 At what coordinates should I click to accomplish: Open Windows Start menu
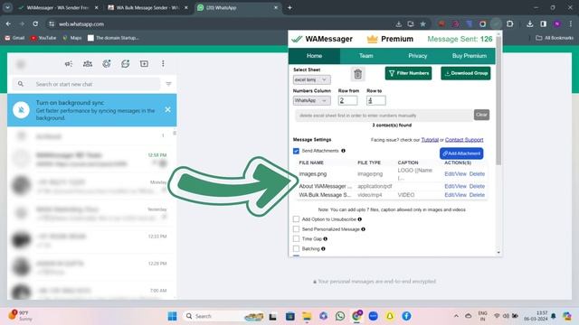tap(172, 316)
